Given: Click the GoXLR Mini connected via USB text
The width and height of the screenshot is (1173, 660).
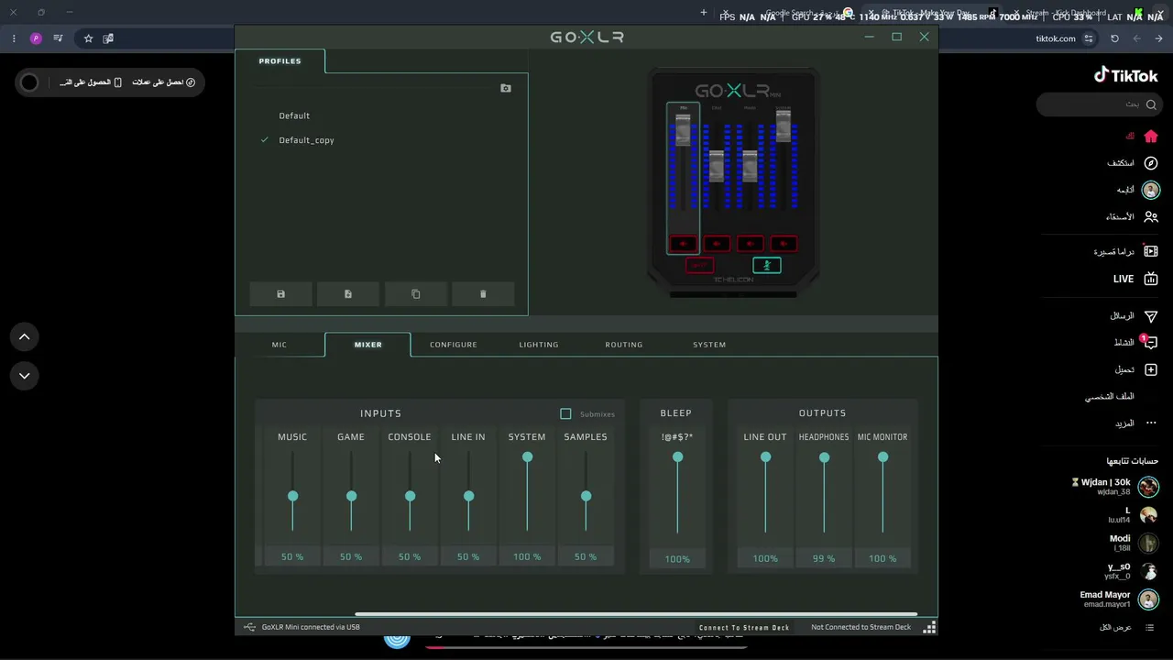Looking at the screenshot, I should (311, 627).
